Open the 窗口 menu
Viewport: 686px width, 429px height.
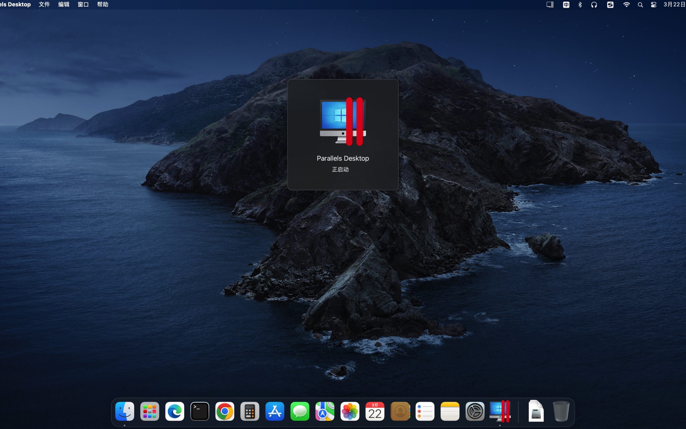(83, 5)
